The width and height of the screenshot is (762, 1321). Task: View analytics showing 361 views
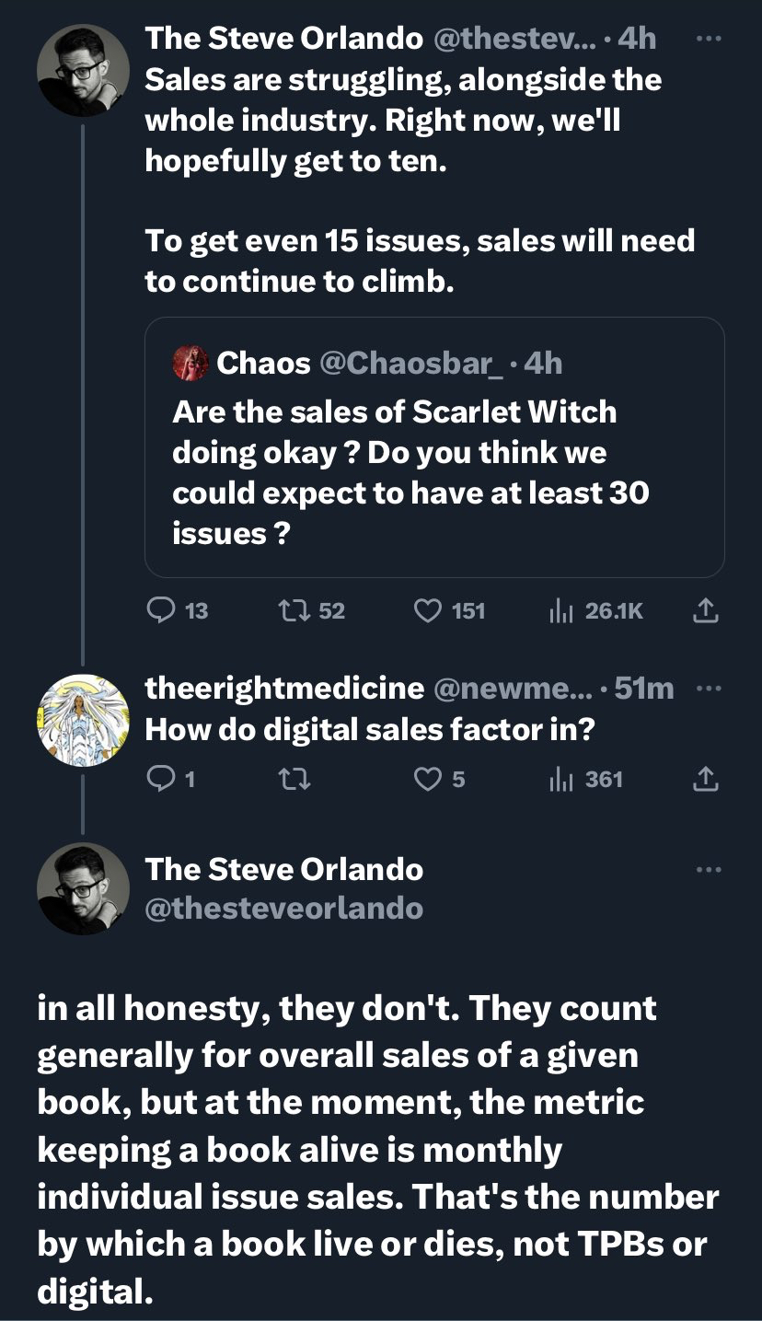click(561, 780)
